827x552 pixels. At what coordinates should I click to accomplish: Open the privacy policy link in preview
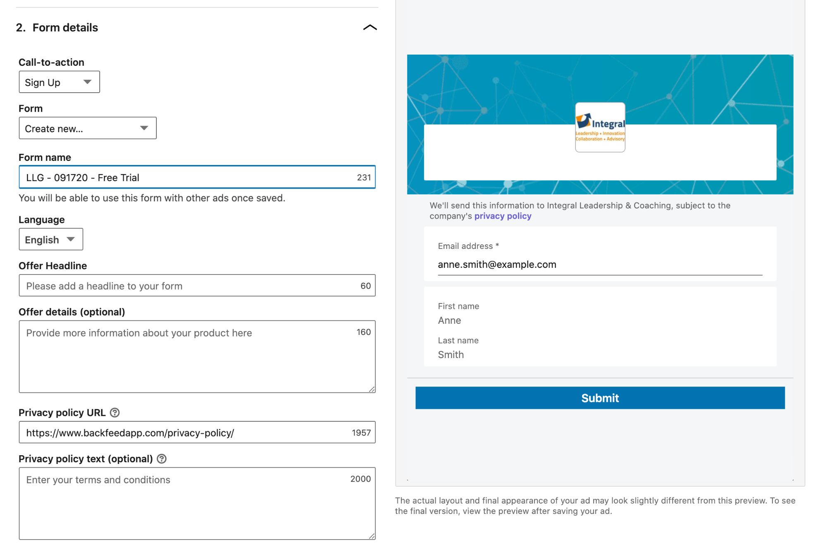point(503,216)
